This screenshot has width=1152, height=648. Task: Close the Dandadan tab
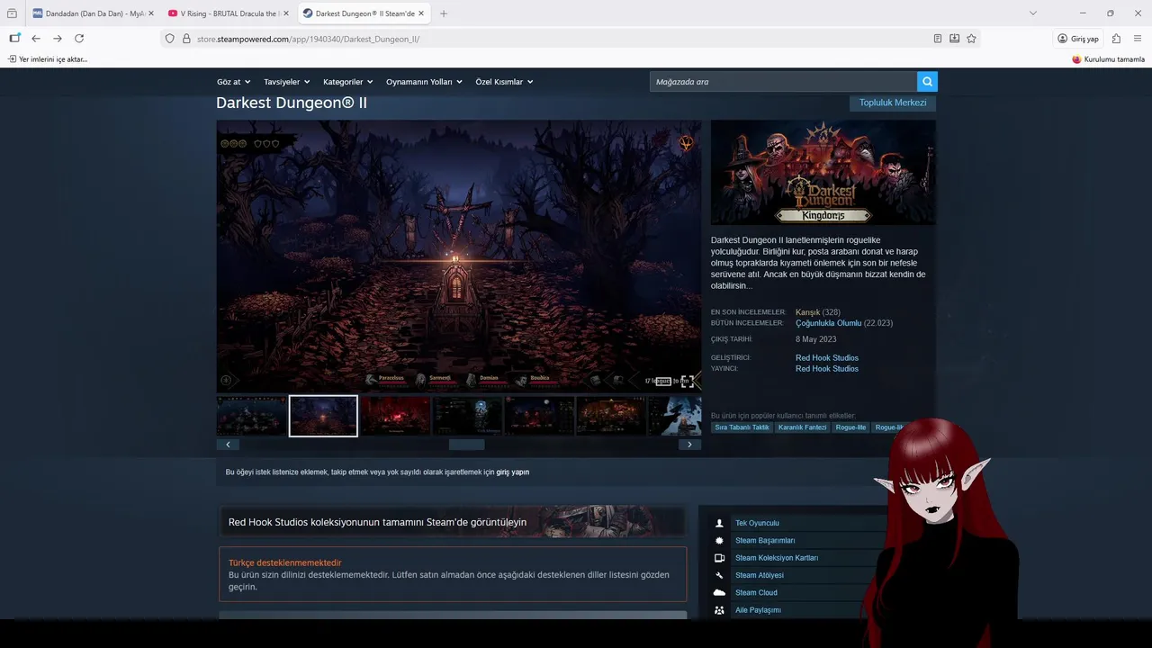(x=149, y=13)
